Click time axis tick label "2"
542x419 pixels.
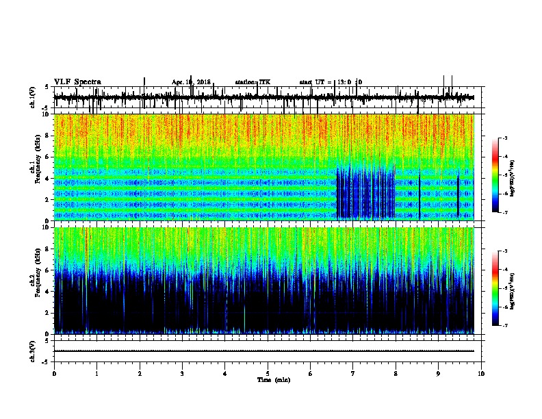pos(140,374)
